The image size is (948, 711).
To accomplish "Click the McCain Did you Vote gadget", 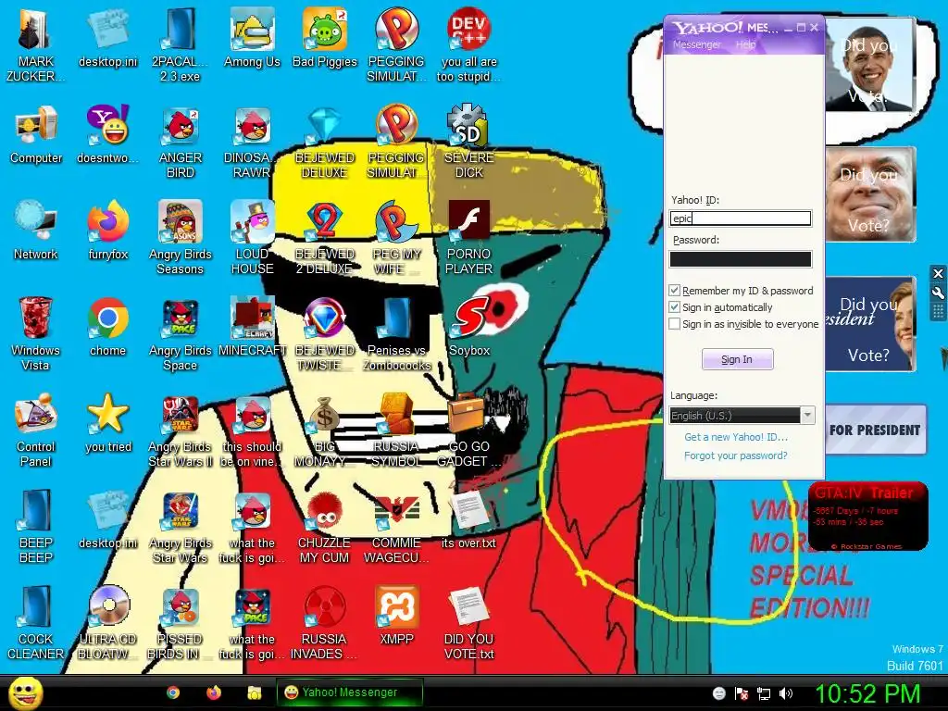I will 870,194.
